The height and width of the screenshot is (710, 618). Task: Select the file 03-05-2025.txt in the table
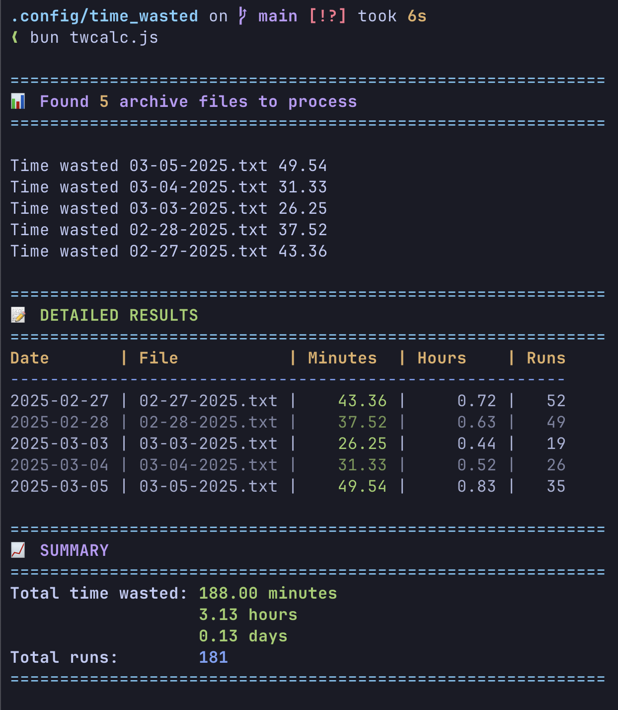pos(208,486)
